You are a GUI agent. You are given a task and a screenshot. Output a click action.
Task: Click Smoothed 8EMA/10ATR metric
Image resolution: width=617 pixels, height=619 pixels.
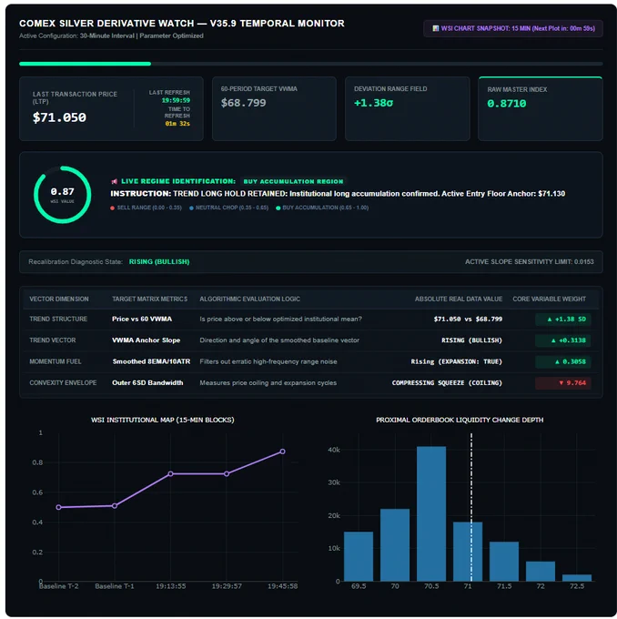pyautogui.click(x=151, y=361)
